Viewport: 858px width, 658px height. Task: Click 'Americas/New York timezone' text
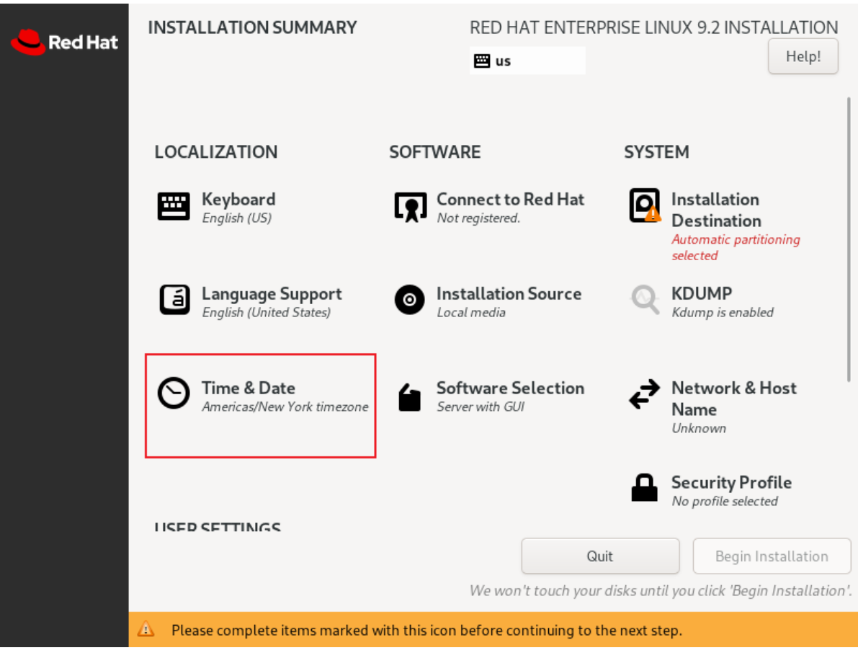[x=285, y=406]
